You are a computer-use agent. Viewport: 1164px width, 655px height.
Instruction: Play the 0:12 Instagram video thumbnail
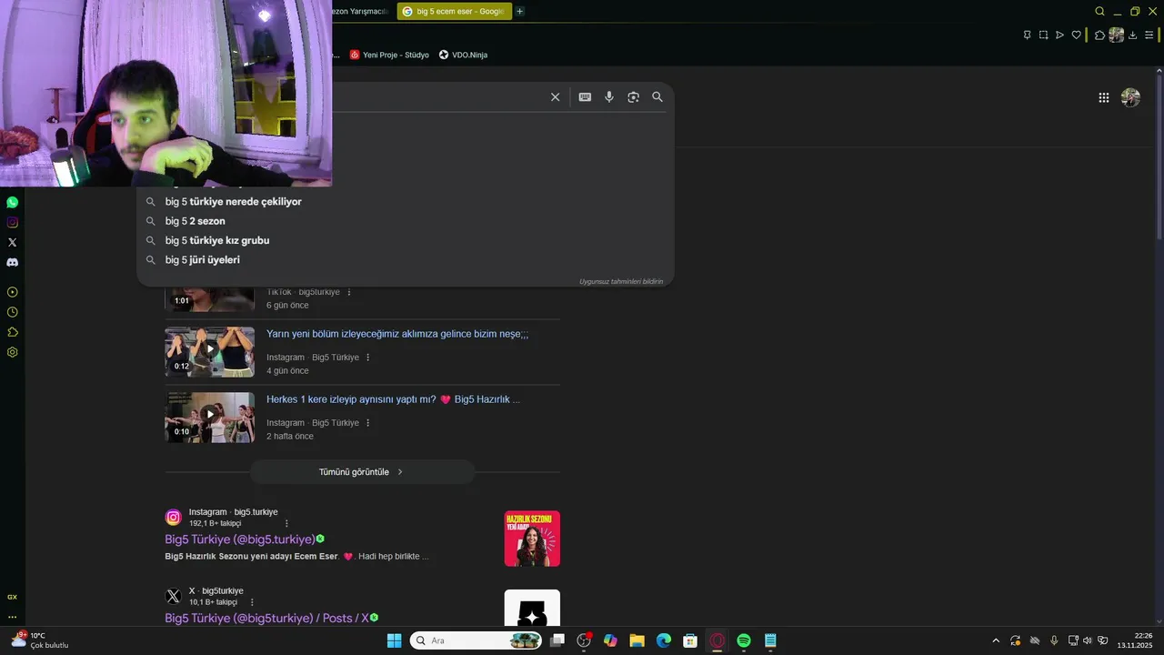click(x=209, y=351)
